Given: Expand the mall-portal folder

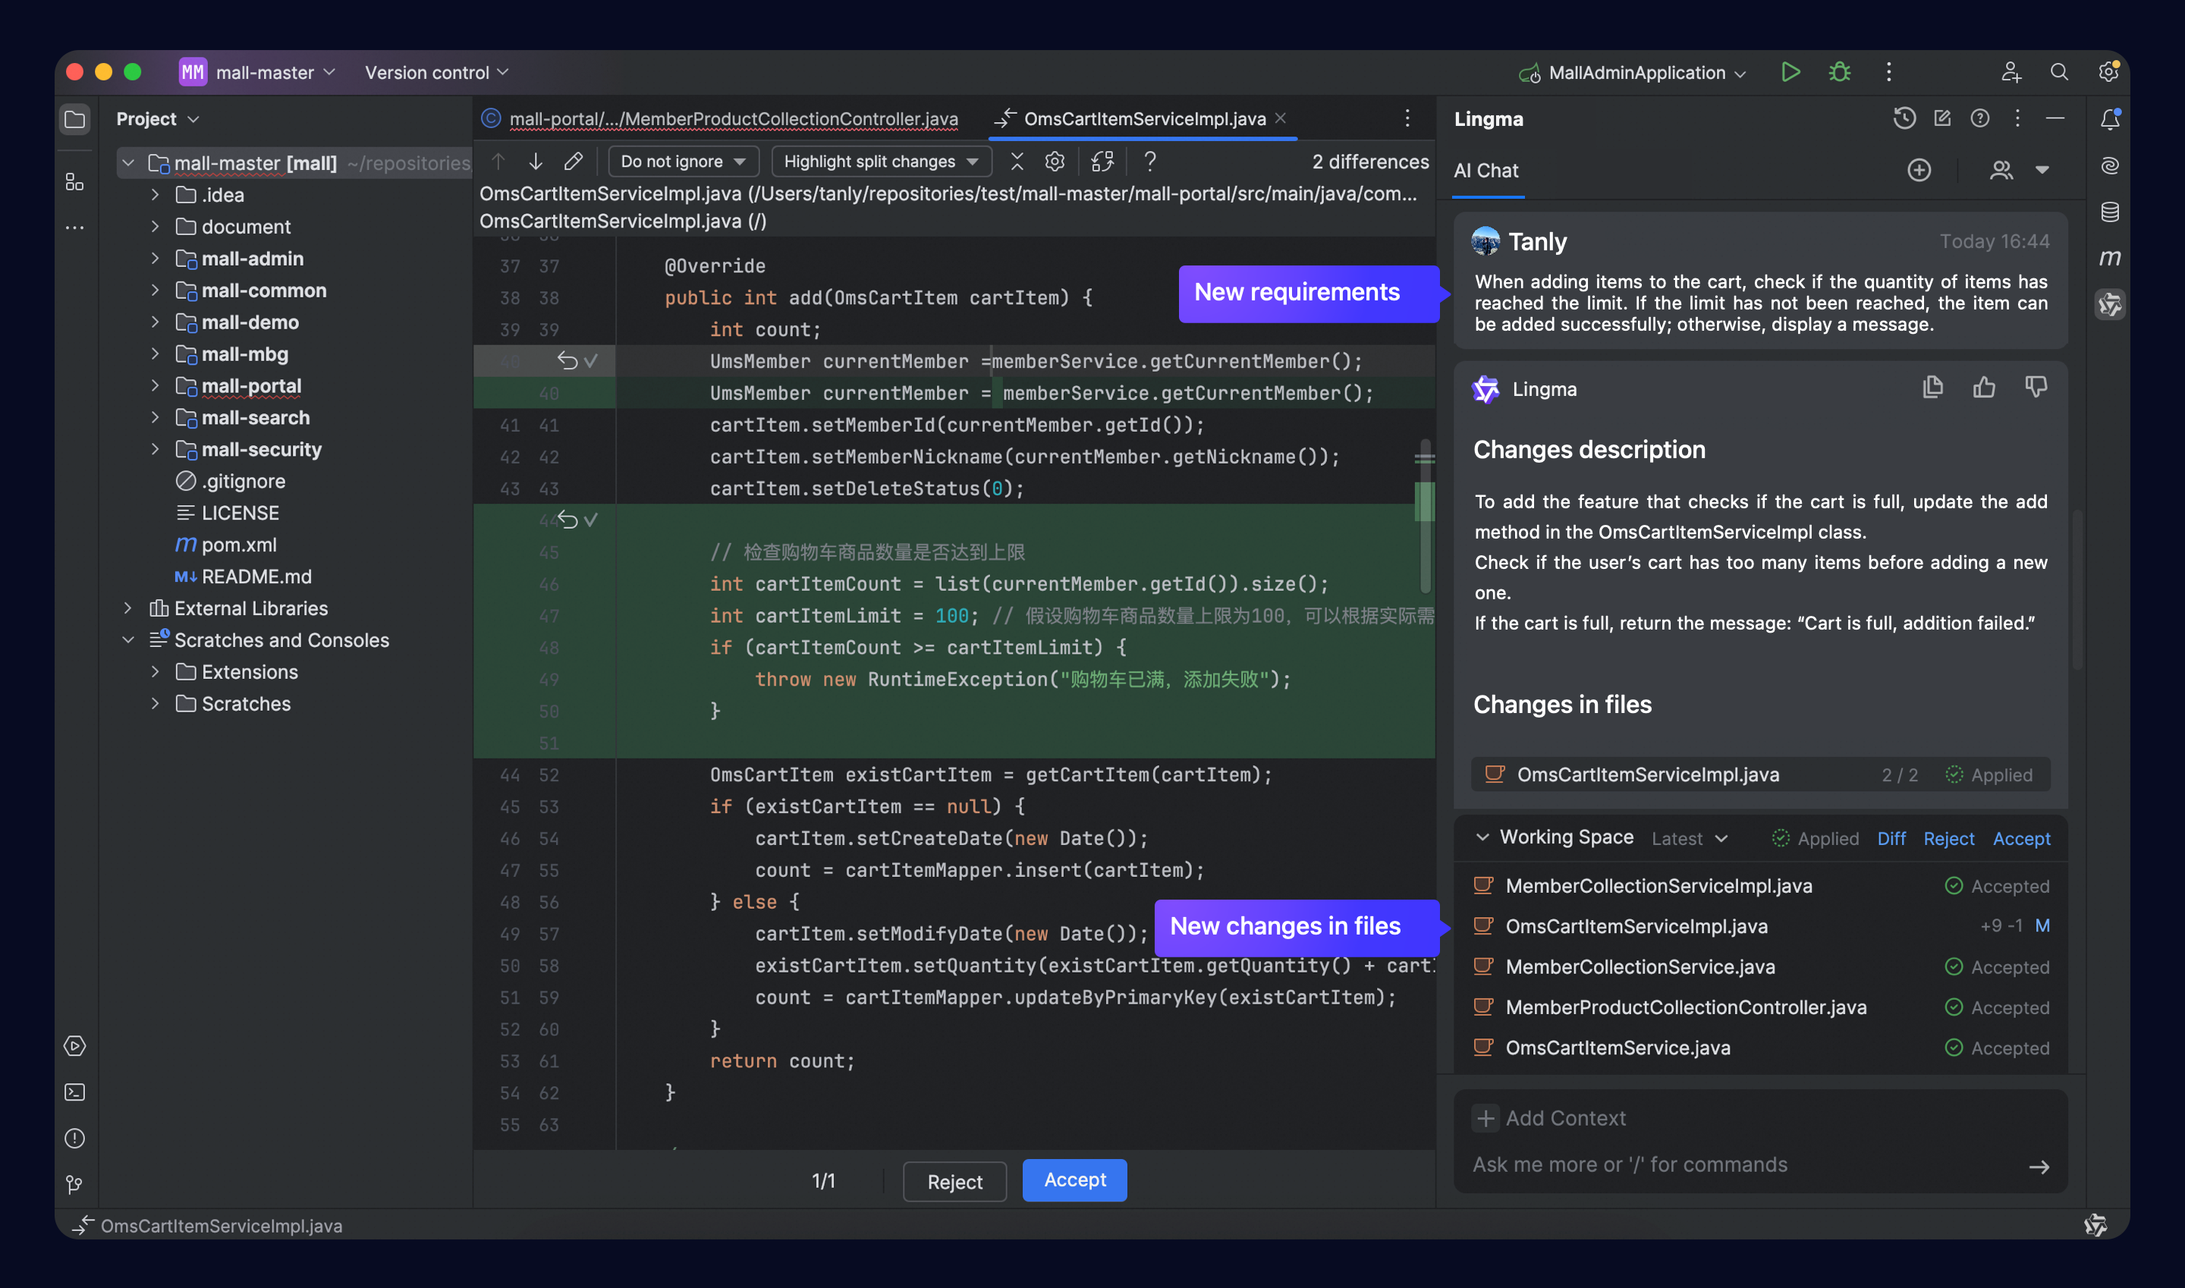Looking at the screenshot, I should (156, 386).
